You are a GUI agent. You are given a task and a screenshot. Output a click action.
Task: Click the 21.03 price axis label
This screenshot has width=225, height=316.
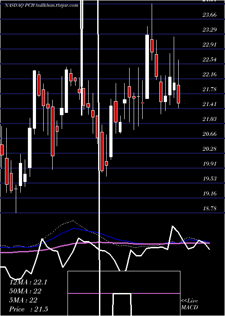[210, 119]
